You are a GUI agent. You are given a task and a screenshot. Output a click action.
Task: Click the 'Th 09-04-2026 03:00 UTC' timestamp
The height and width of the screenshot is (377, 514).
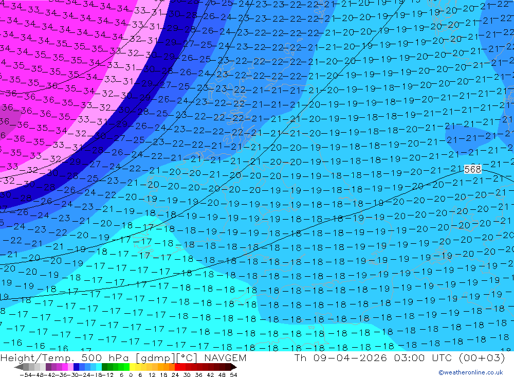(x=373, y=357)
